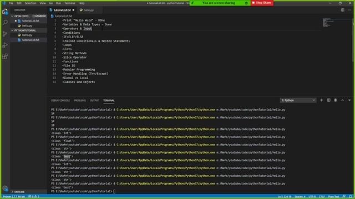Open the Run menu

[58, 3]
